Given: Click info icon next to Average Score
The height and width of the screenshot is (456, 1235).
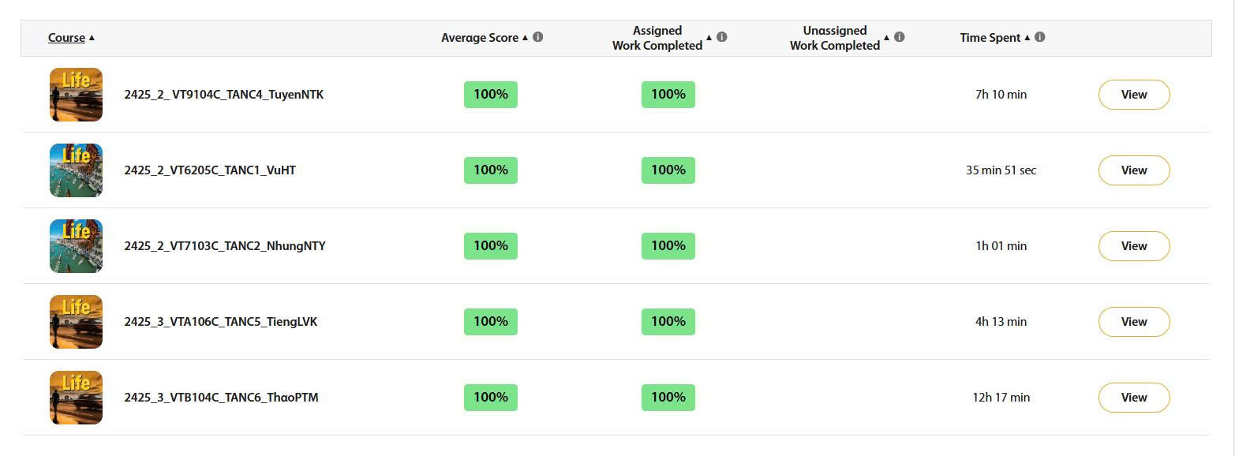Looking at the screenshot, I should [x=537, y=37].
